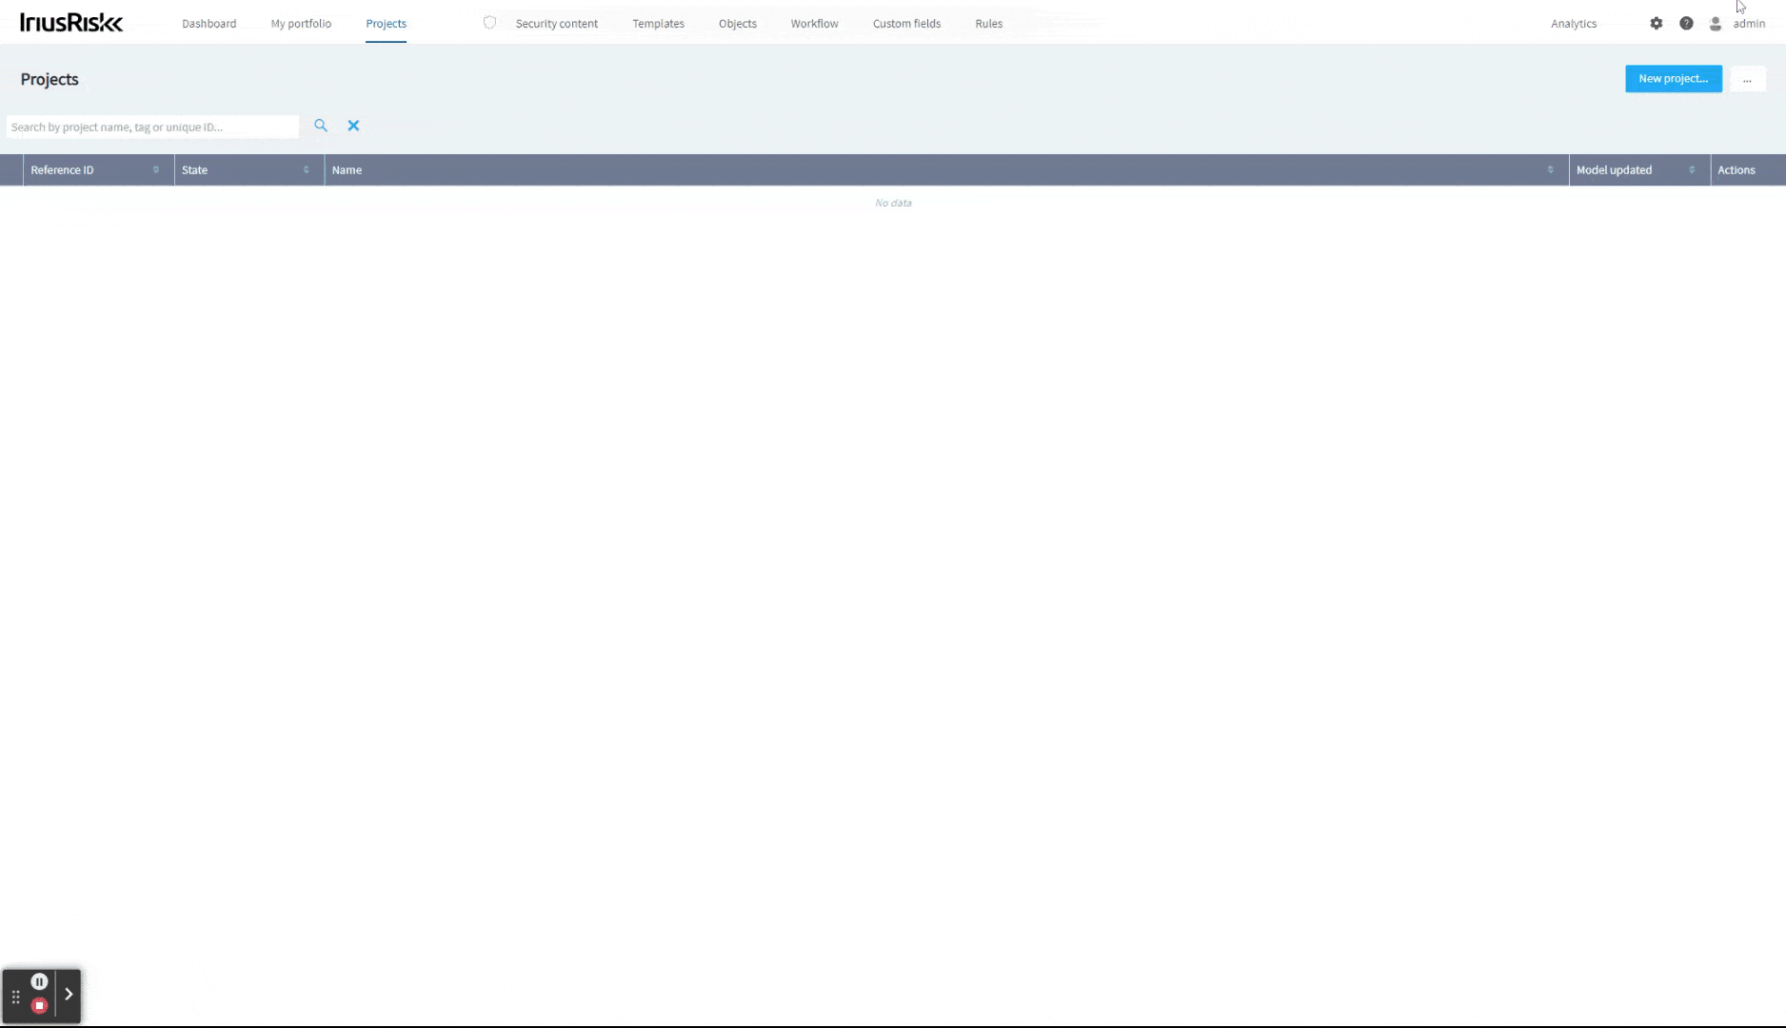Open the Analytics link
Screen dimensions: 1786x1028
[x=1573, y=23]
